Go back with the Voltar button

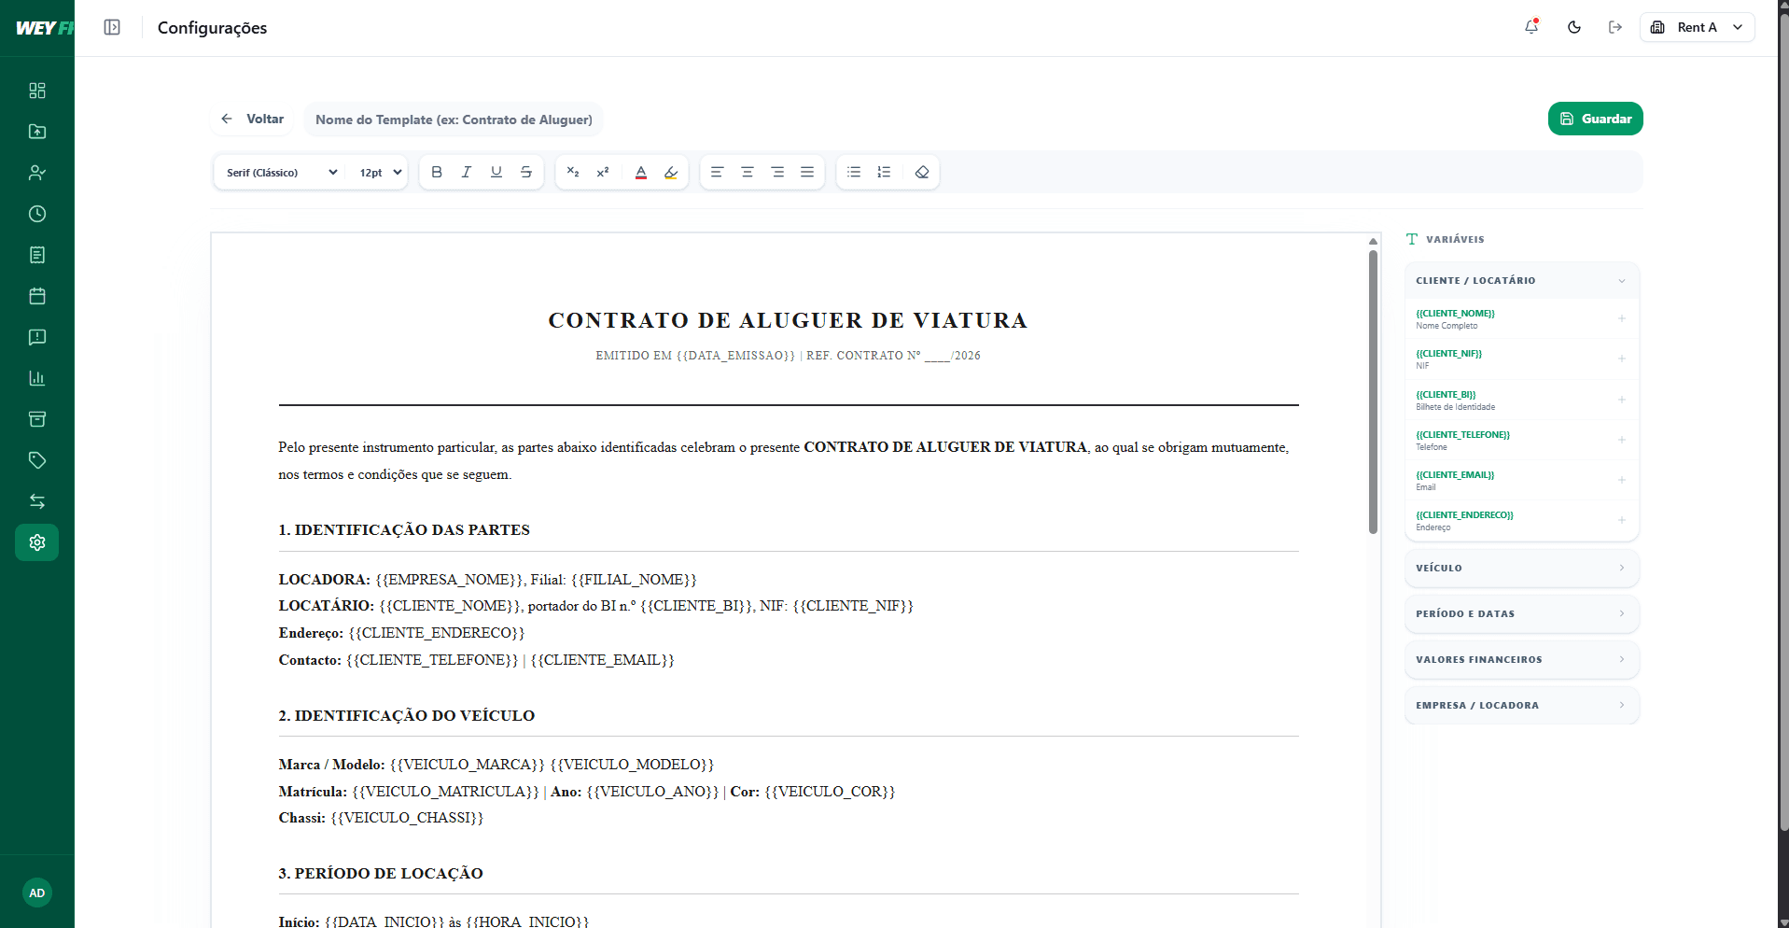coord(253,119)
